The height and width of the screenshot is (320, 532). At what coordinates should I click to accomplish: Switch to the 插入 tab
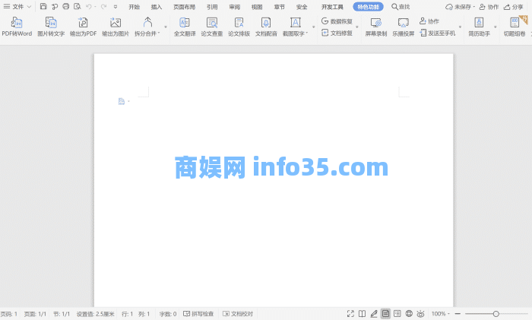tap(157, 7)
